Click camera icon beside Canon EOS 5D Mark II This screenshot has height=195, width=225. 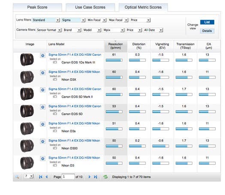coord(55,97)
